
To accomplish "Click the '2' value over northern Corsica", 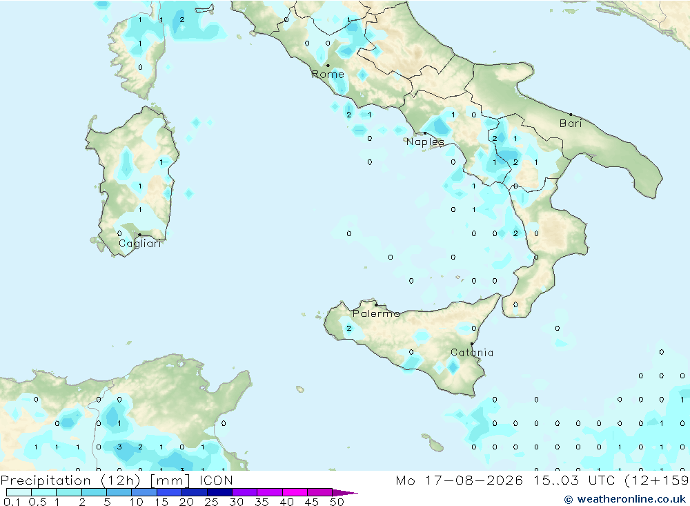I will [181, 20].
